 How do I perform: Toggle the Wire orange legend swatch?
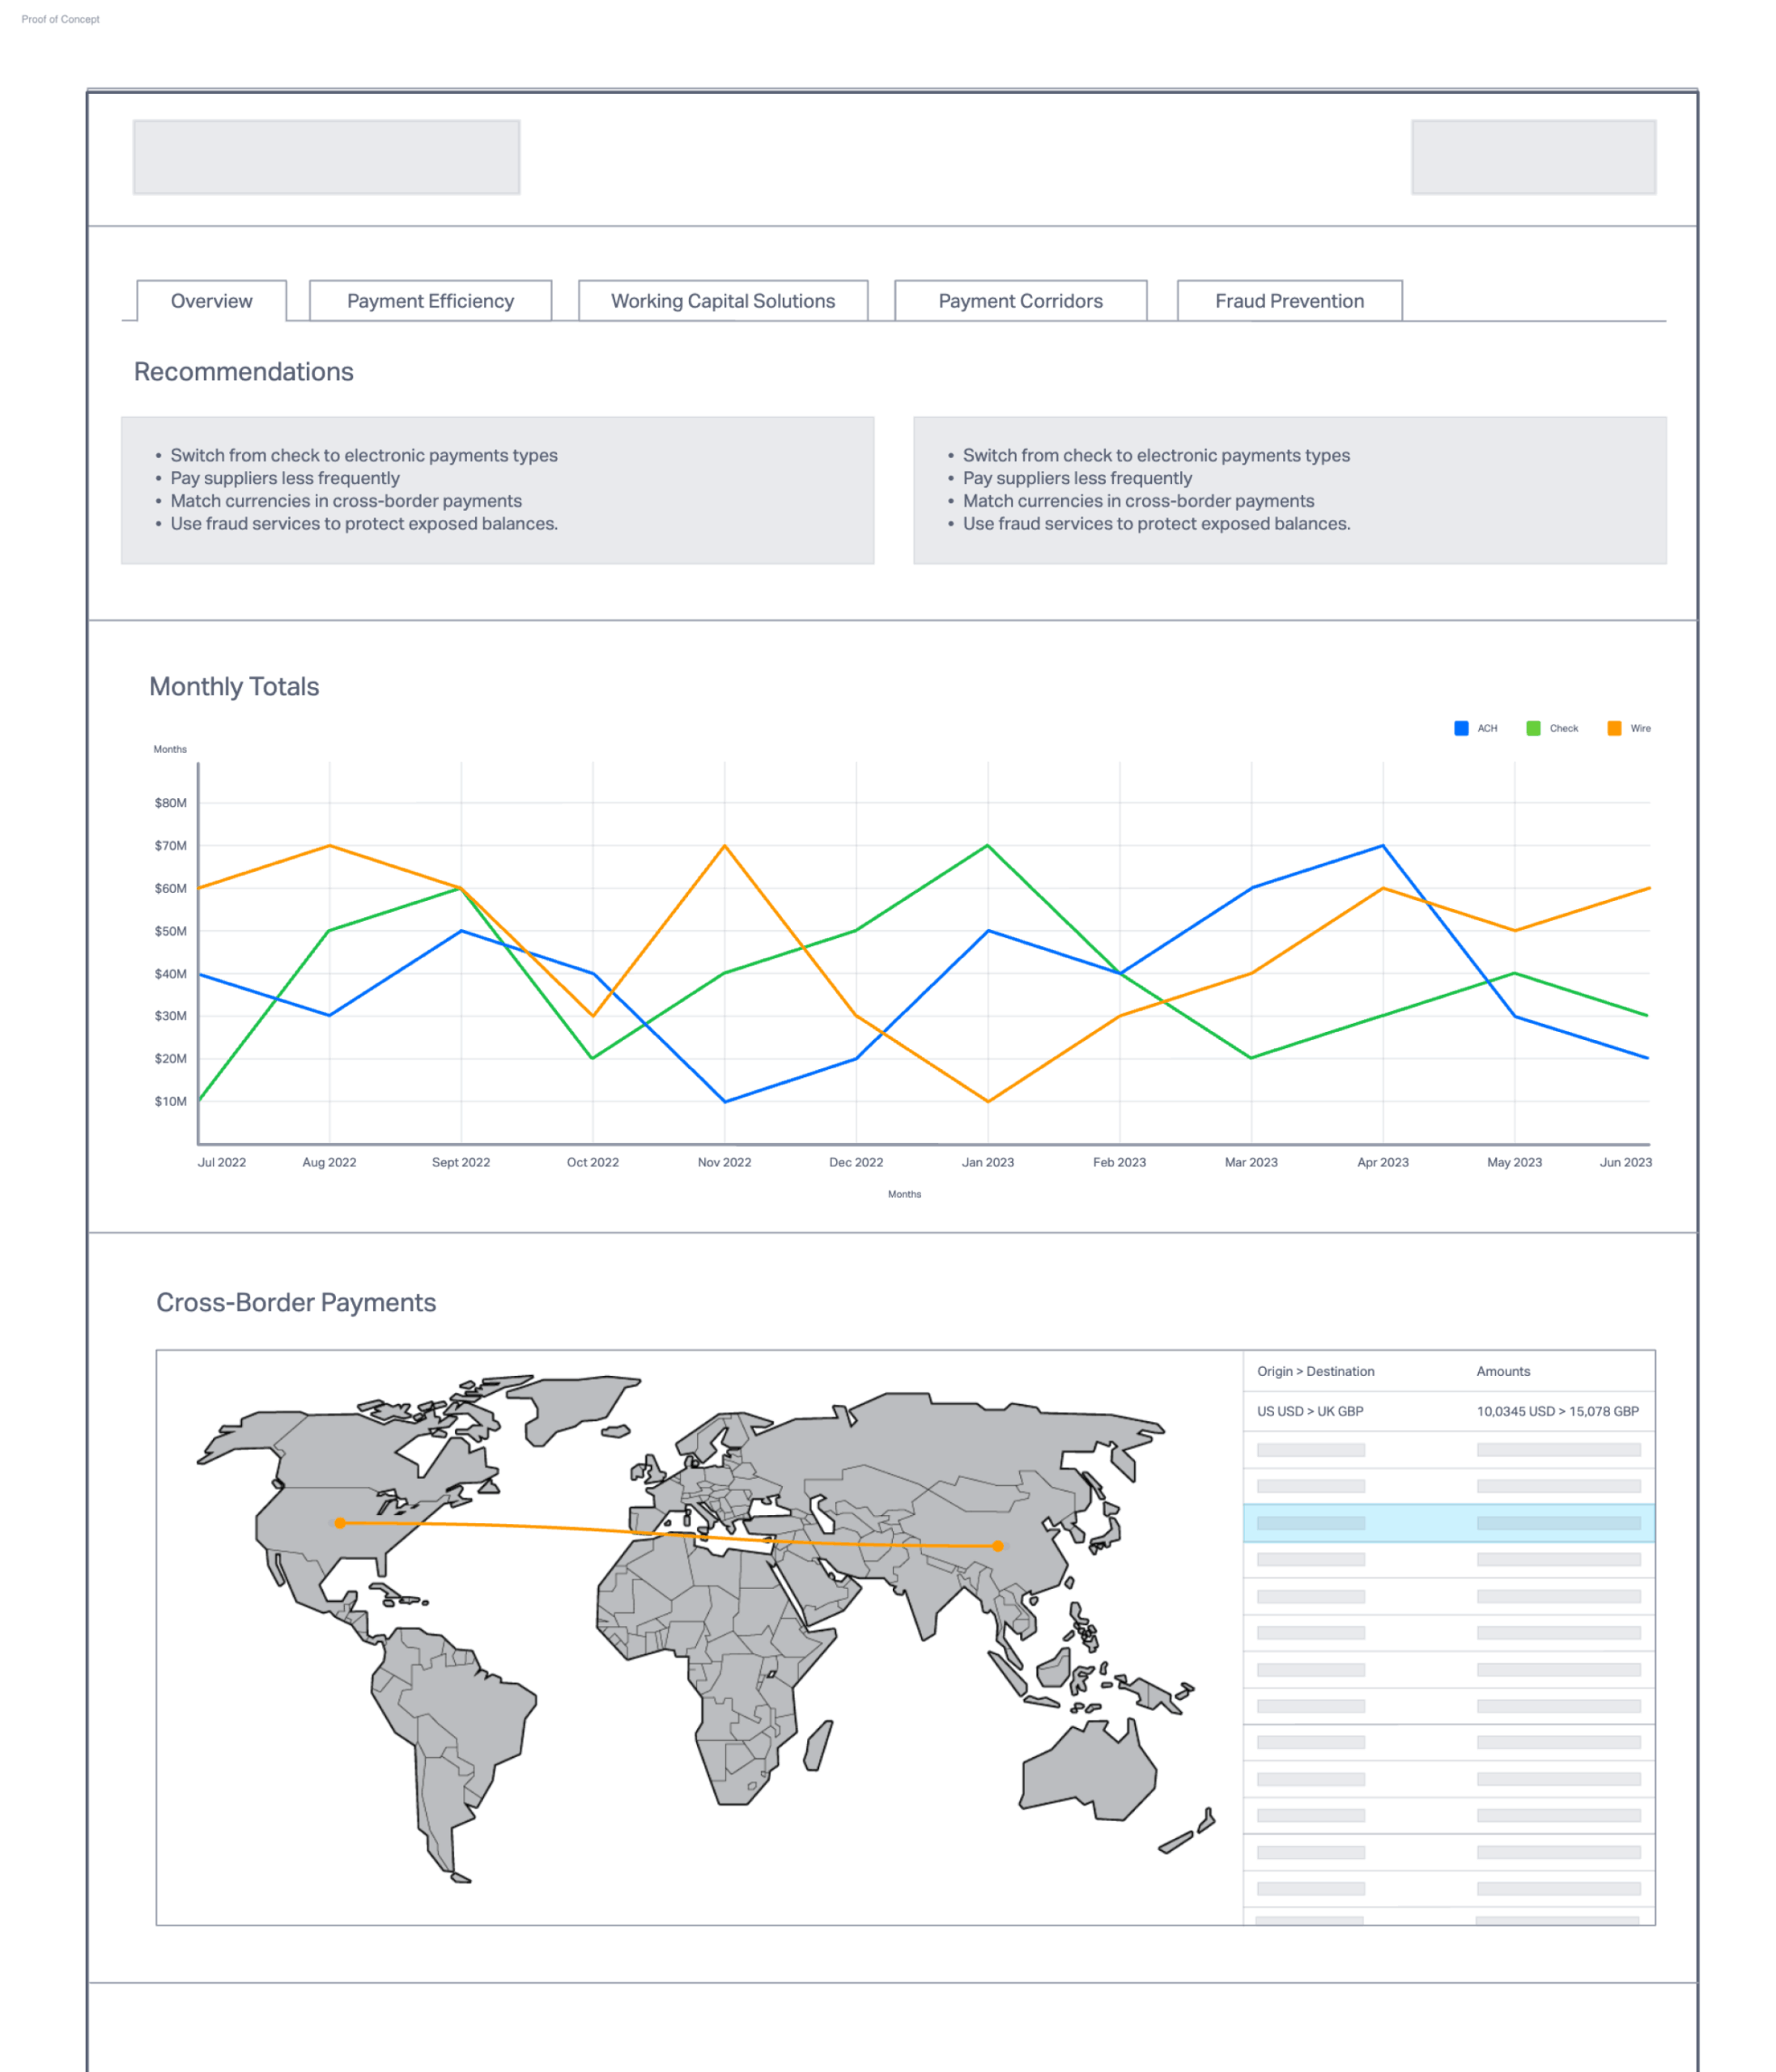[x=1614, y=728]
